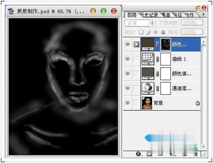Screen dimensions: 213x163
Task: Click the link column box of 颜色填
Action: [x=136, y=74]
